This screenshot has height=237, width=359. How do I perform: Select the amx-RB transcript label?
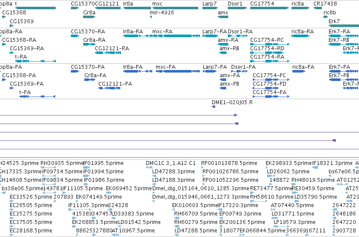tap(229, 48)
